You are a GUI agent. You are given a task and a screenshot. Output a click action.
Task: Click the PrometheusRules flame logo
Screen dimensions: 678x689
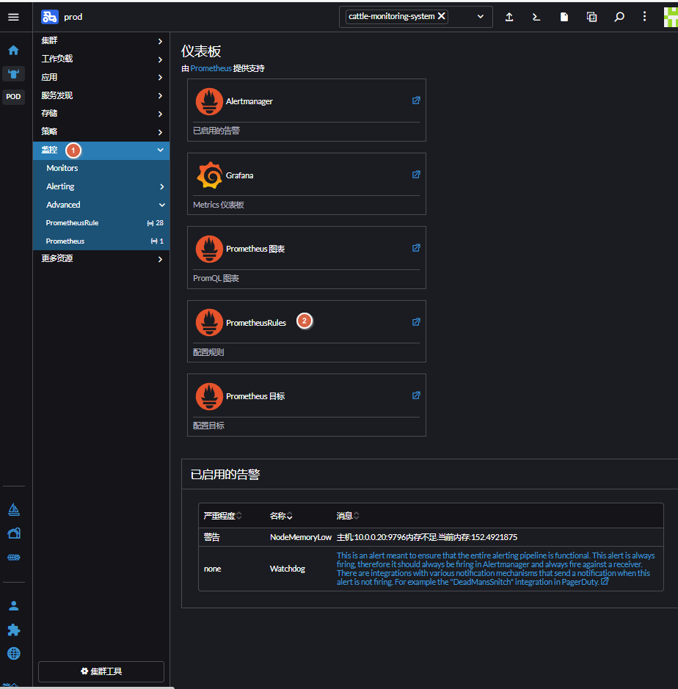(x=209, y=322)
